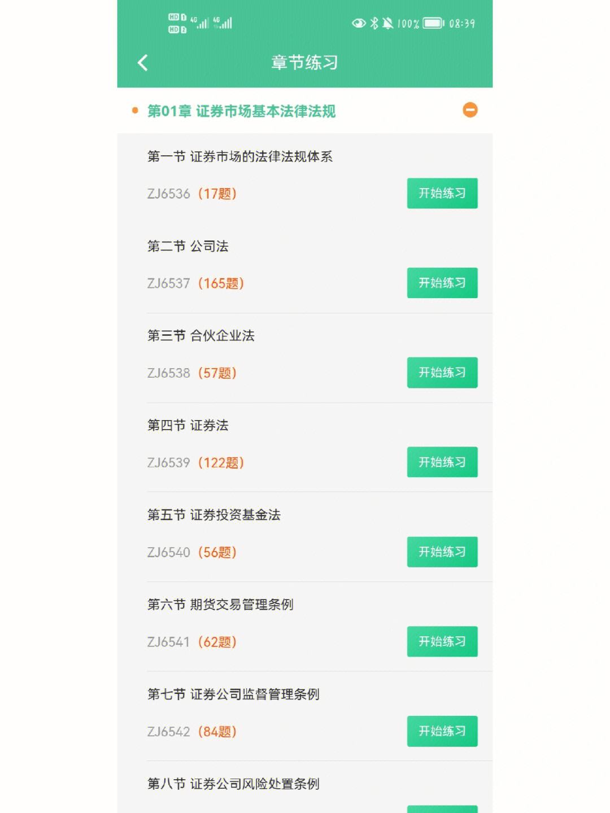Tap the ZJ6537 (165题) question count

195,283
